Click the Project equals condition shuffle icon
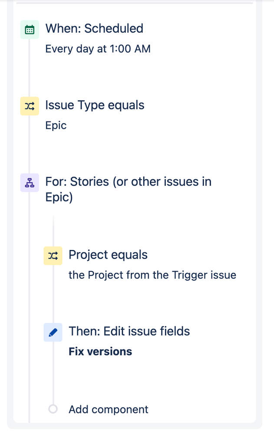The width and height of the screenshot is (274, 433). tap(53, 256)
